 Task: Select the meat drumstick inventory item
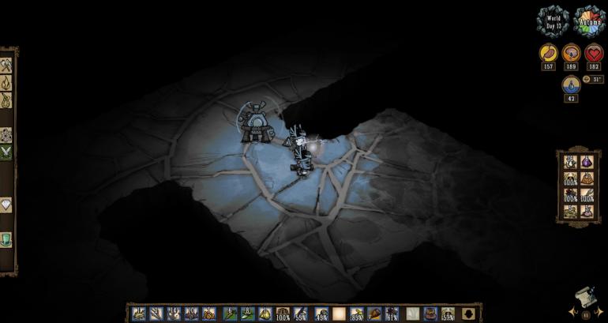(374, 314)
